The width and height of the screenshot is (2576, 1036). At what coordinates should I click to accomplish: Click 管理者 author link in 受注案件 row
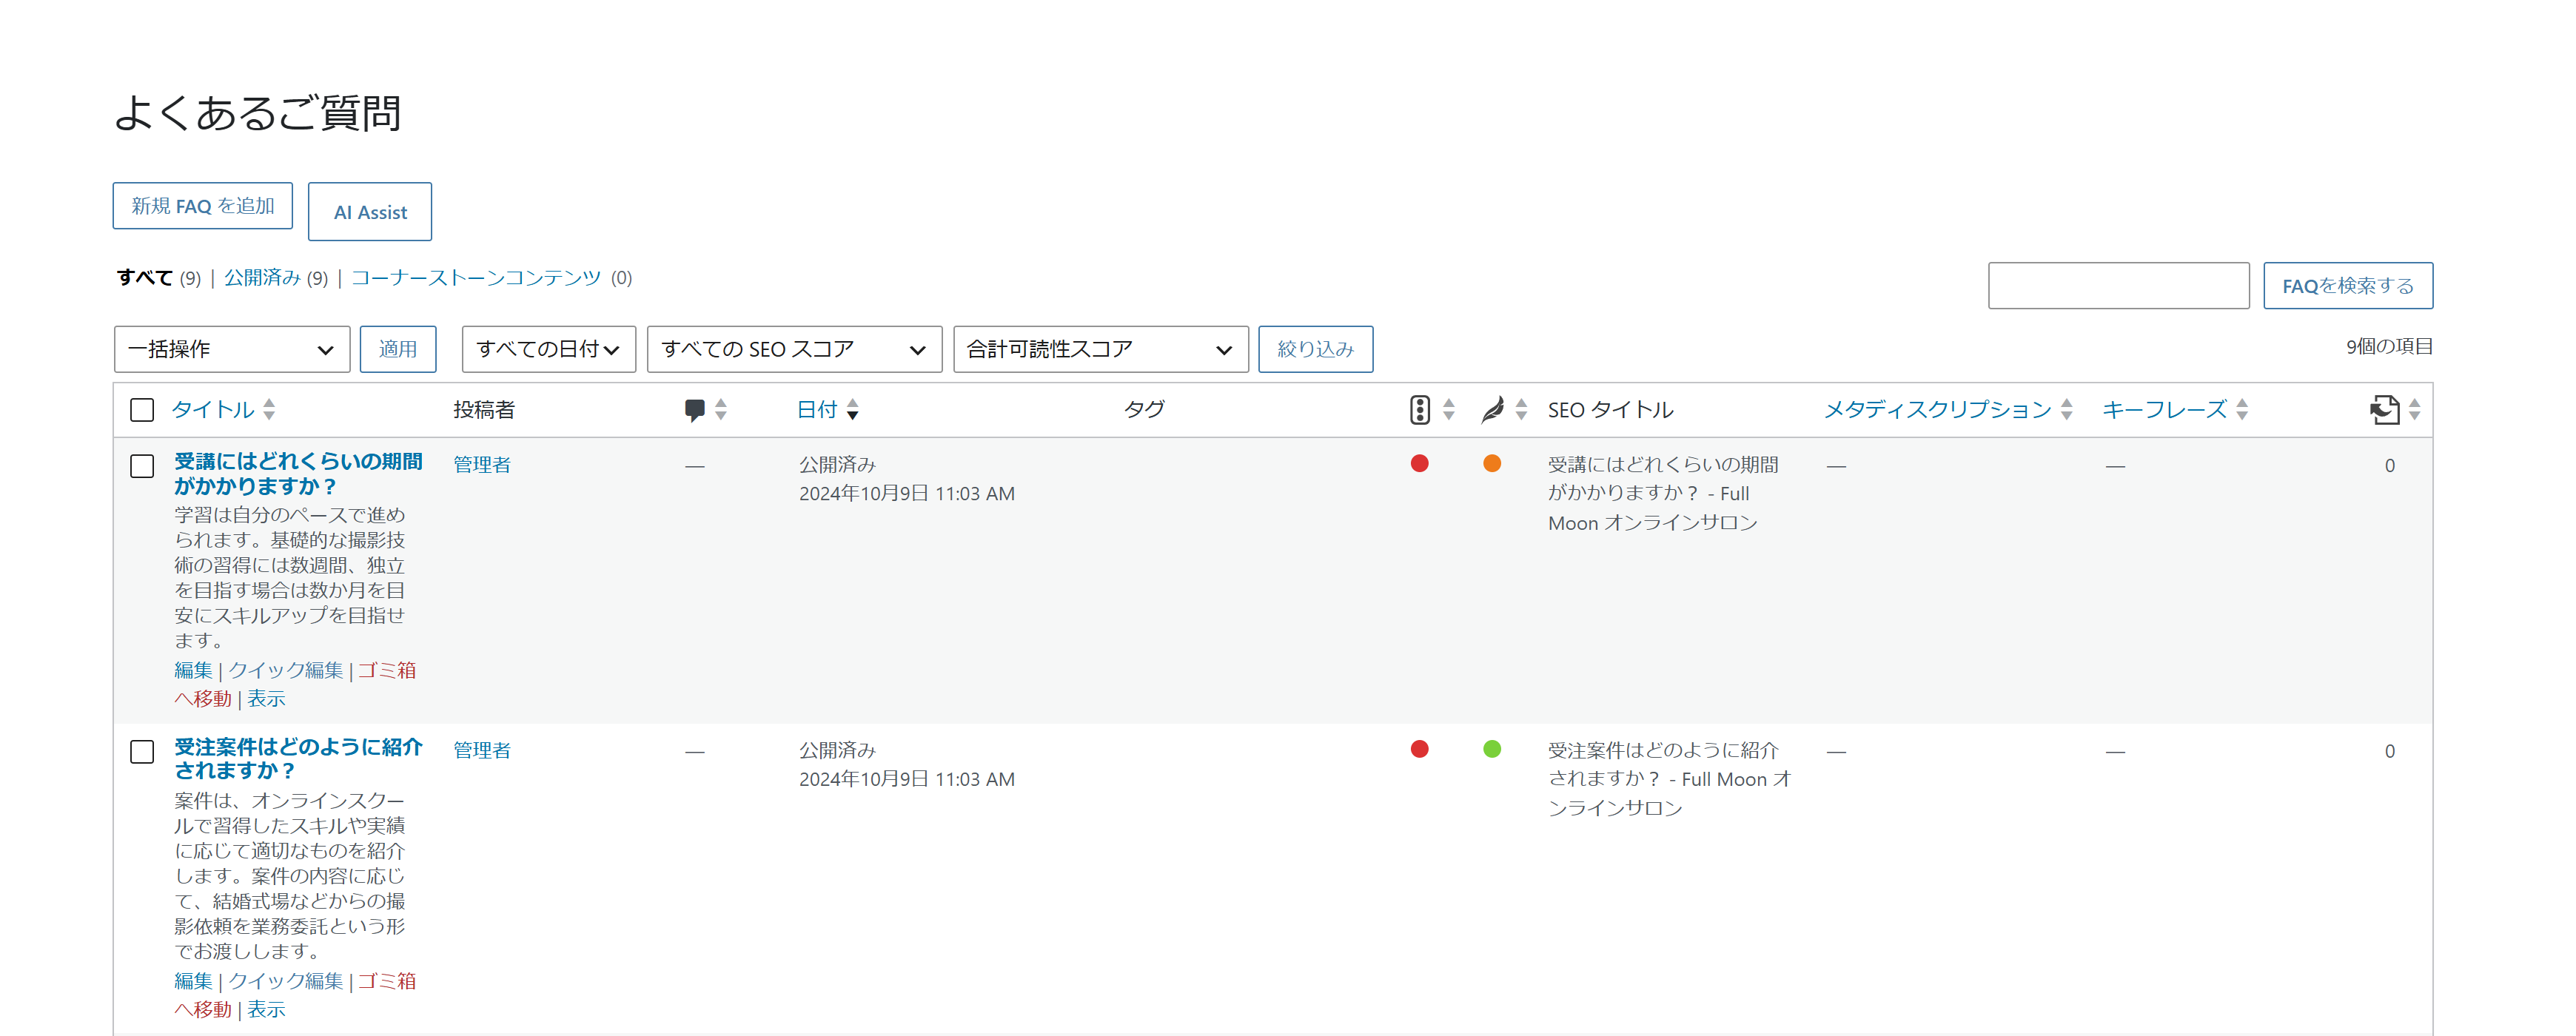tap(482, 751)
